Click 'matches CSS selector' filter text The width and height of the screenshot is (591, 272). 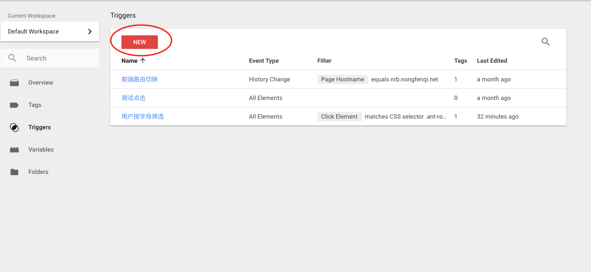click(x=405, y=117)
